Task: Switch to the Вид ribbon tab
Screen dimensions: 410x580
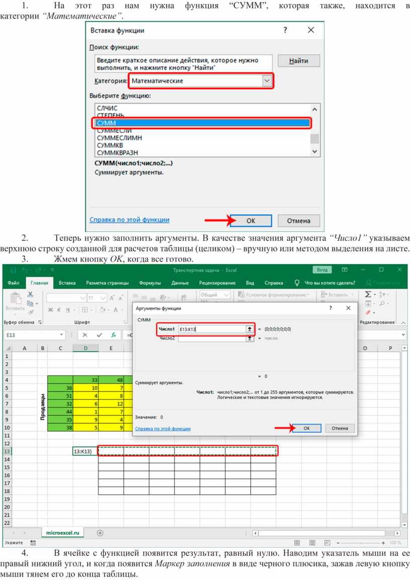Action: [x=250, y=283]
